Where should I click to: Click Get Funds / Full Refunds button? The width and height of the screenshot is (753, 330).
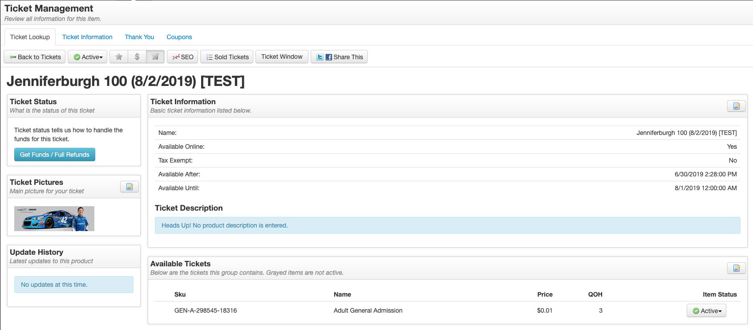pyautogui.click(x=55, y=155)
